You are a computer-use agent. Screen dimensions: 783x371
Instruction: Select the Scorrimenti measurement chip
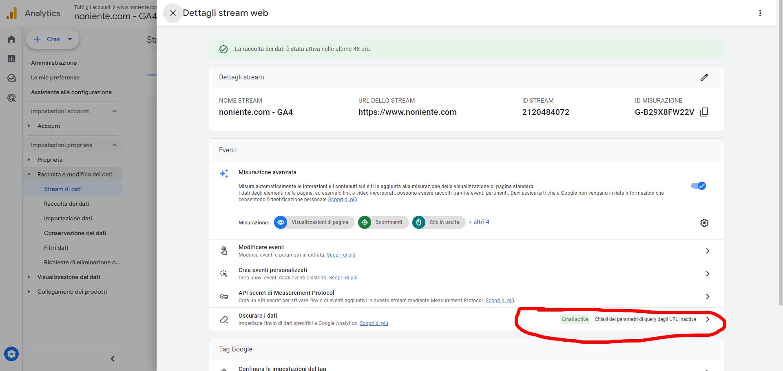pos(383,222)
